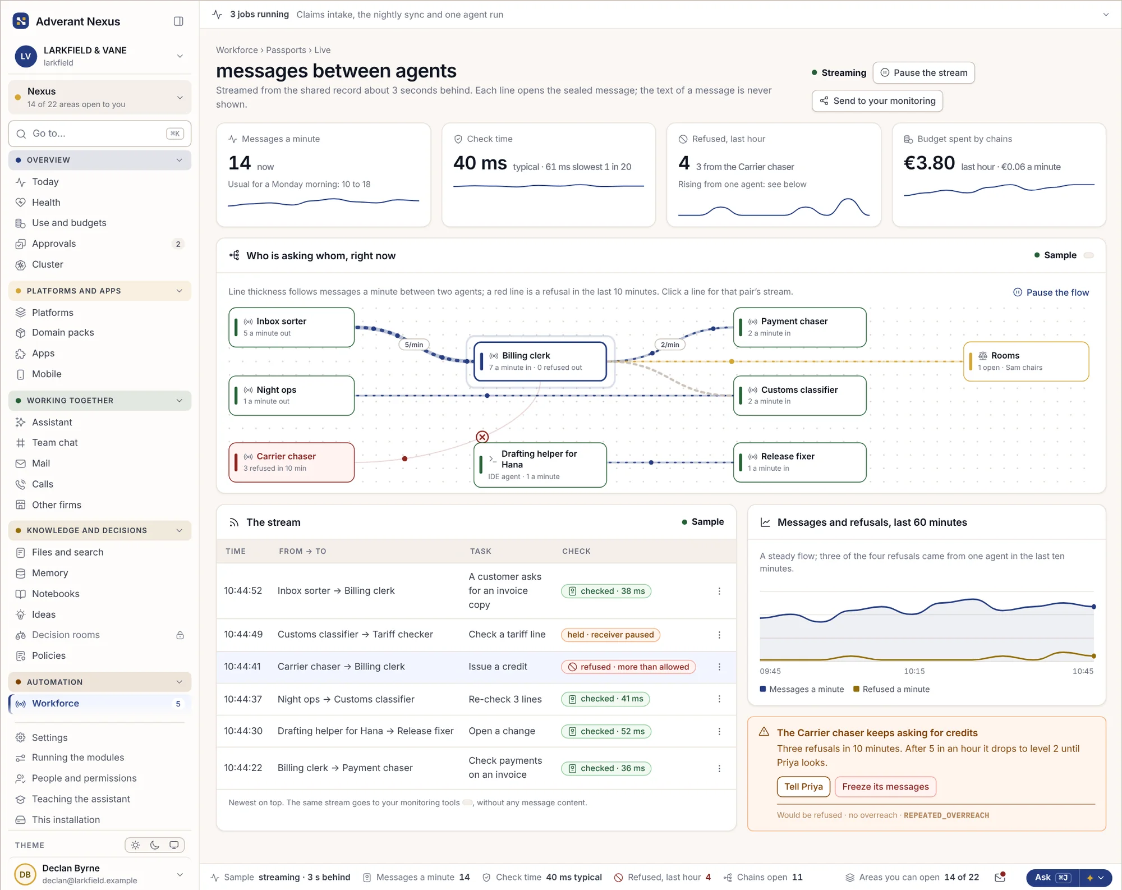Click Pause the stream button
The width and height of the screenshot is (1122, 890).
coord(923,73)
